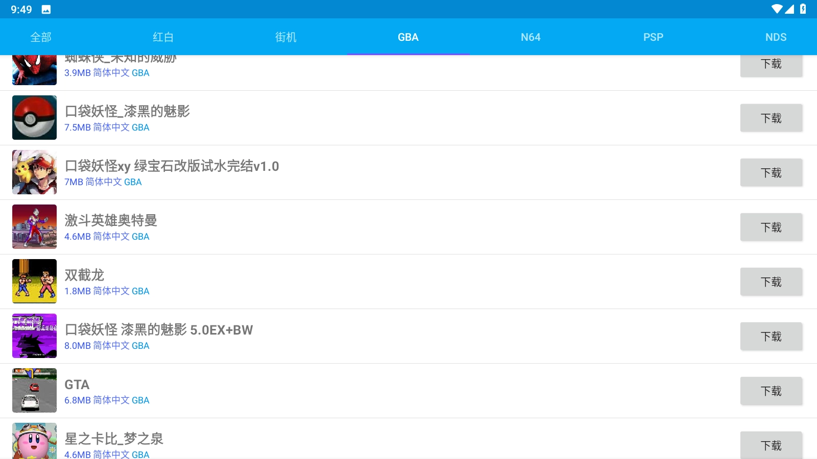This screenshot has width=817, height=459.
Task: Tap the purple 漆黑的魅影 5.0EX icon
Action: [34, 336]
